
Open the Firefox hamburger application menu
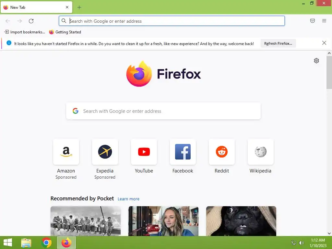[x=324, y=21]
